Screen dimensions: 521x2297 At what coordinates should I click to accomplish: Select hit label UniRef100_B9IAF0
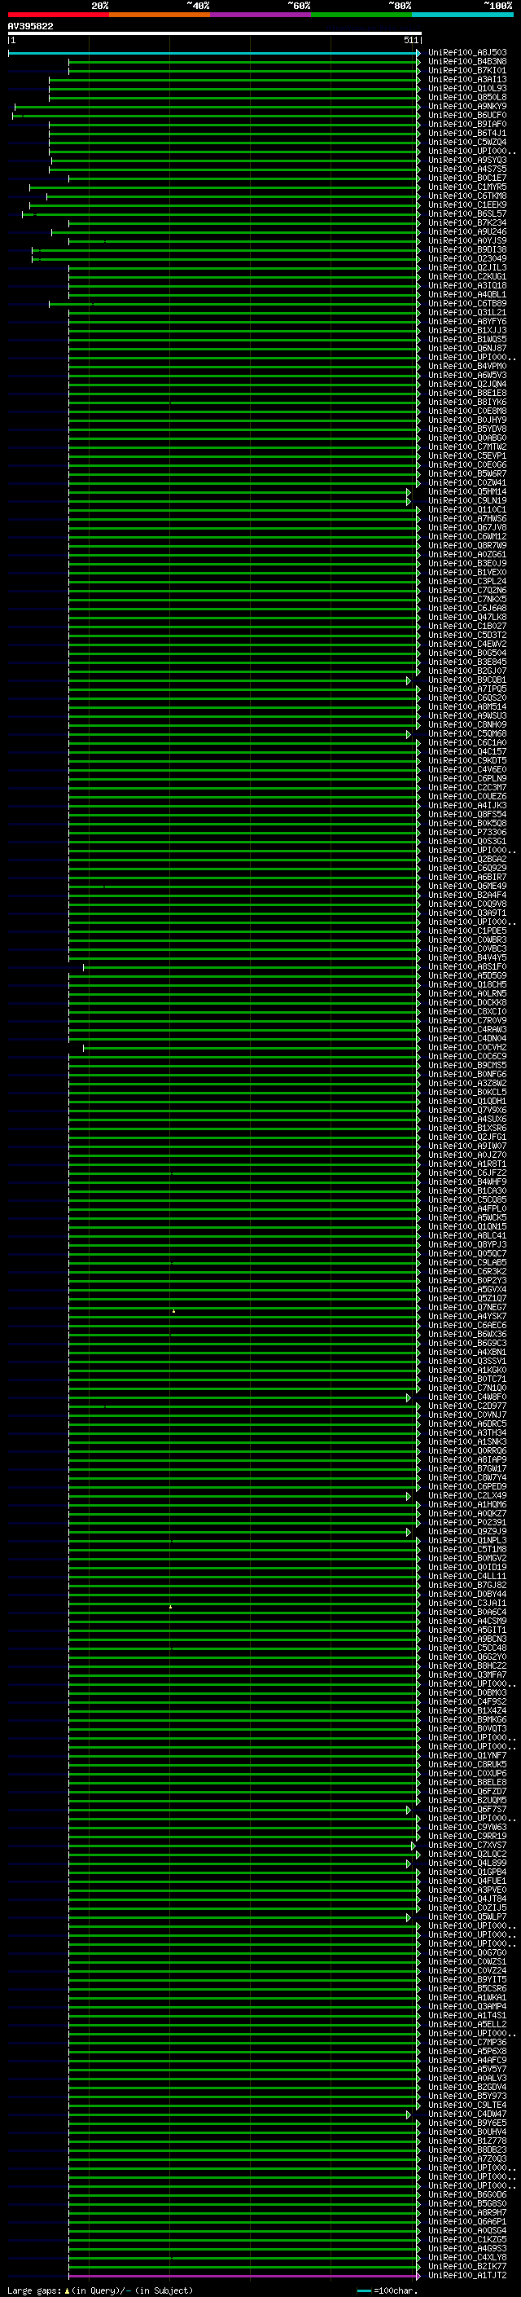click(467, 124)
